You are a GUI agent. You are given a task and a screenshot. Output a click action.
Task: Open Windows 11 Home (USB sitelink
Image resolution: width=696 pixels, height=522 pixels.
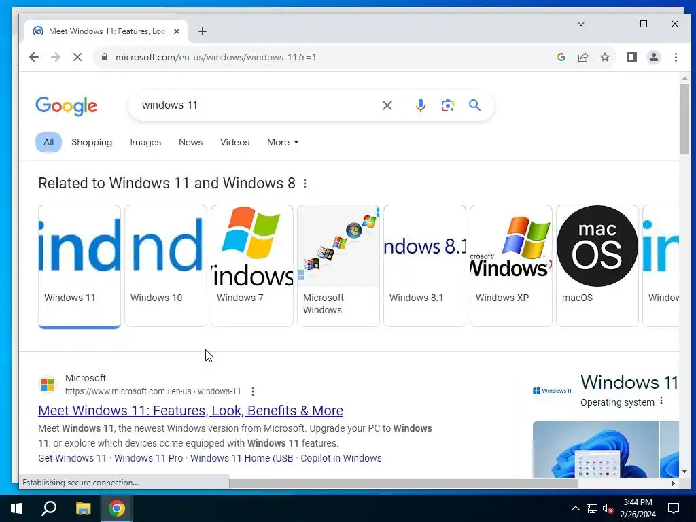tap(241, 458)
